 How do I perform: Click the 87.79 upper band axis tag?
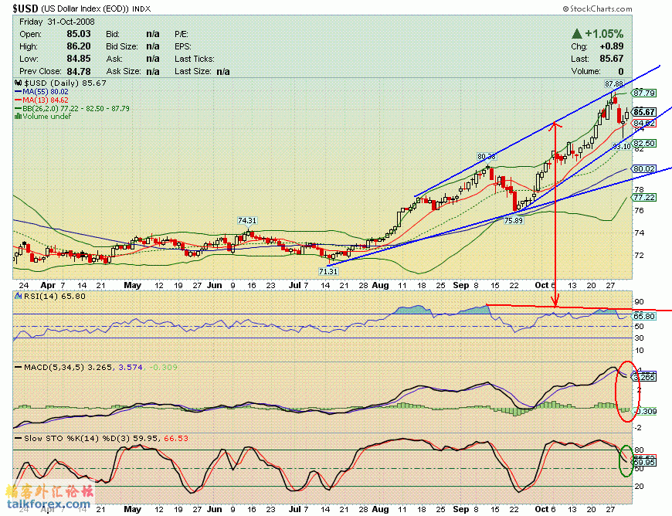click(x=644, y=93)
